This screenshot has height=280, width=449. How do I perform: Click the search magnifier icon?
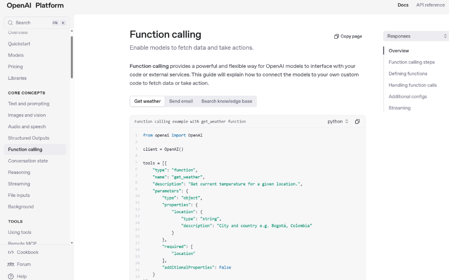tap(10, 23)
